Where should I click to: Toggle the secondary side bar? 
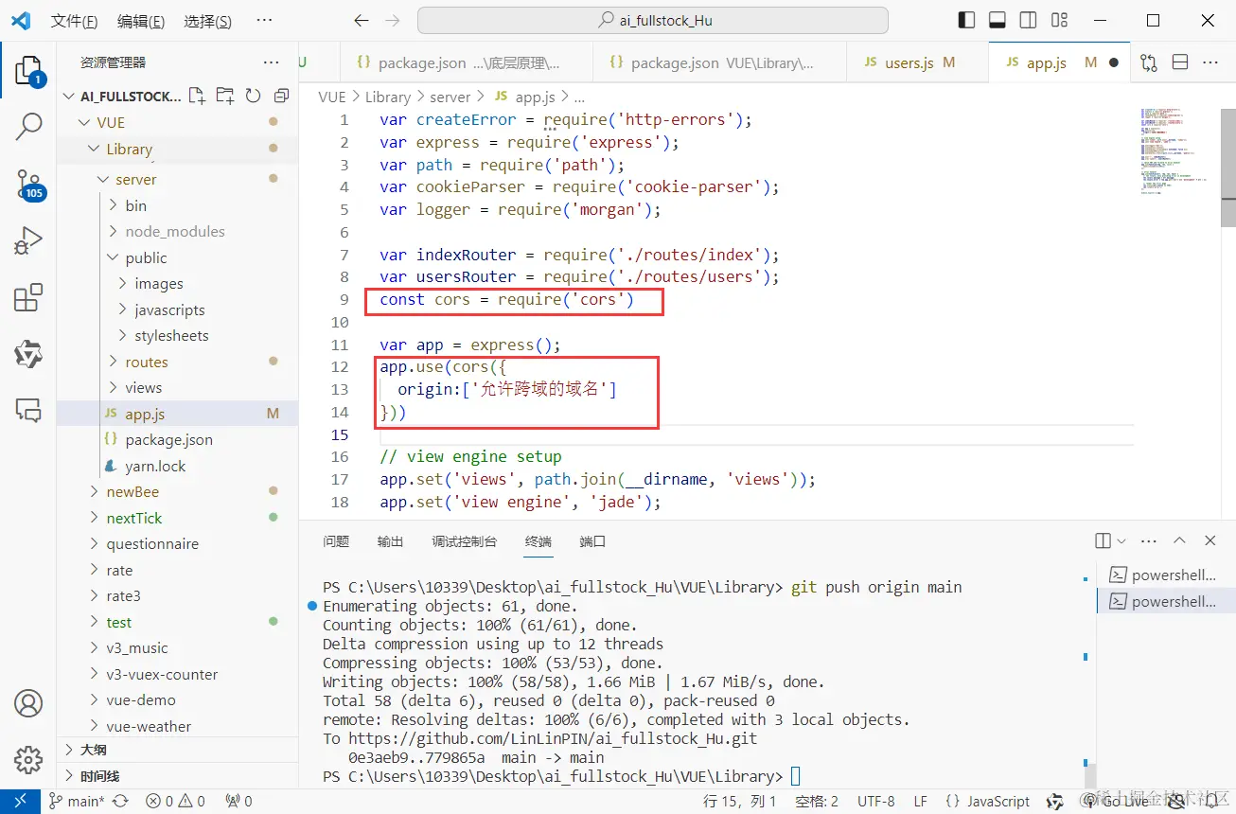(1028, 21)
